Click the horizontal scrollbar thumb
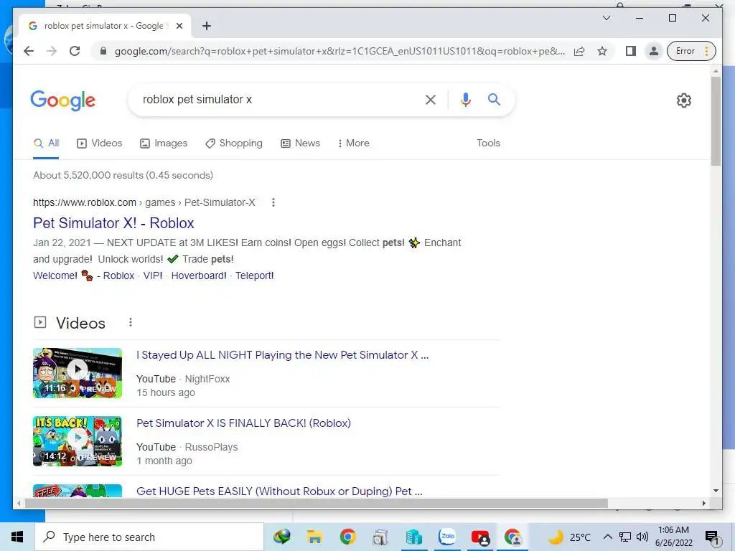735x551 pixels. 317,503
